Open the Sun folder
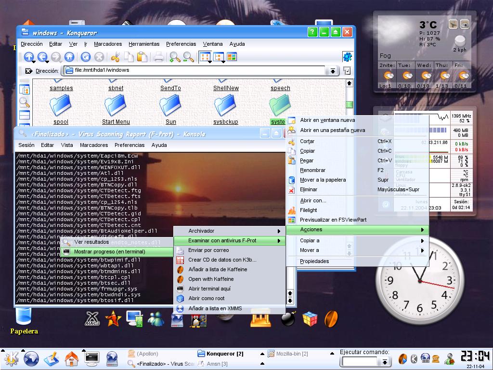The width and height of the screenshot is (493, 370). pyautogui.click(x=171, y=110)
